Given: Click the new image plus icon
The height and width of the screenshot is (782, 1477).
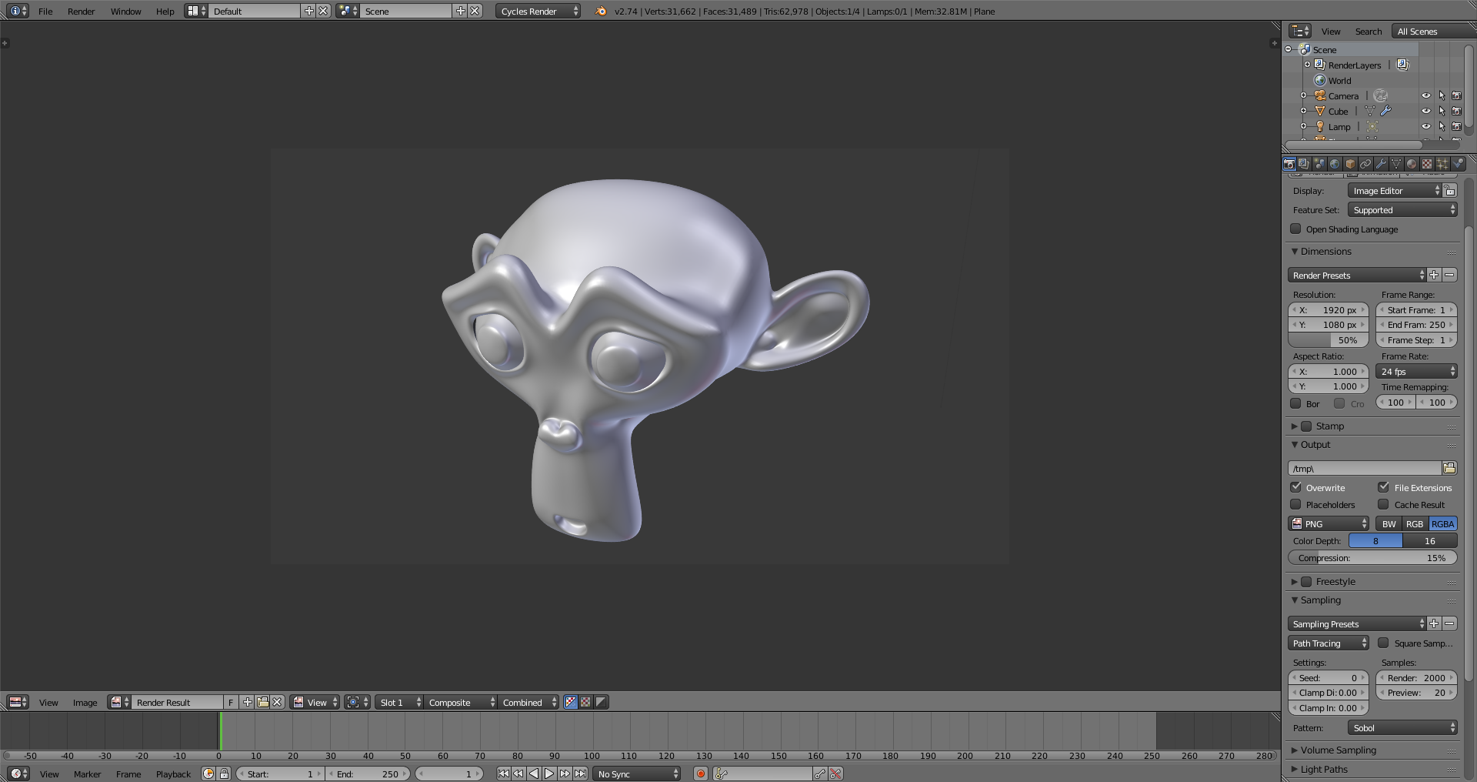Looking at the screenshot, I should click(x=247, y=702).
